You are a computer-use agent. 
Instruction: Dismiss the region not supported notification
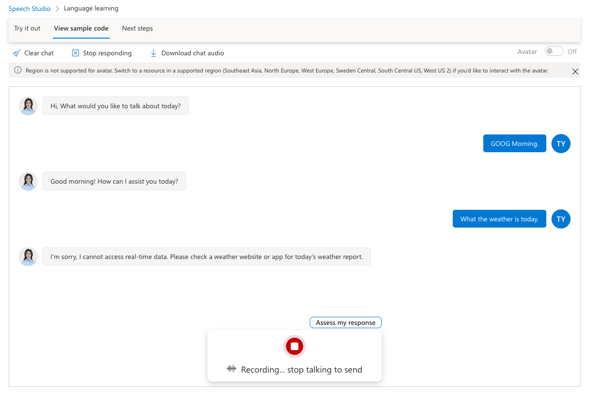(575, 72)
